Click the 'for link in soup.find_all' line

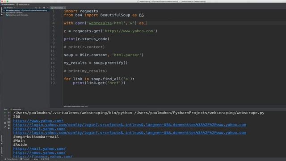(x=99, y=79)
